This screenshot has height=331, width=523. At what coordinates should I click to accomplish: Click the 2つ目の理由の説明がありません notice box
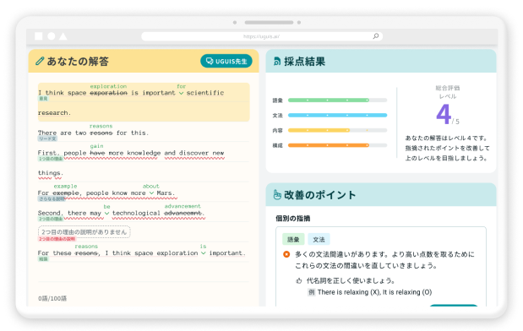[x=84, y=232]
